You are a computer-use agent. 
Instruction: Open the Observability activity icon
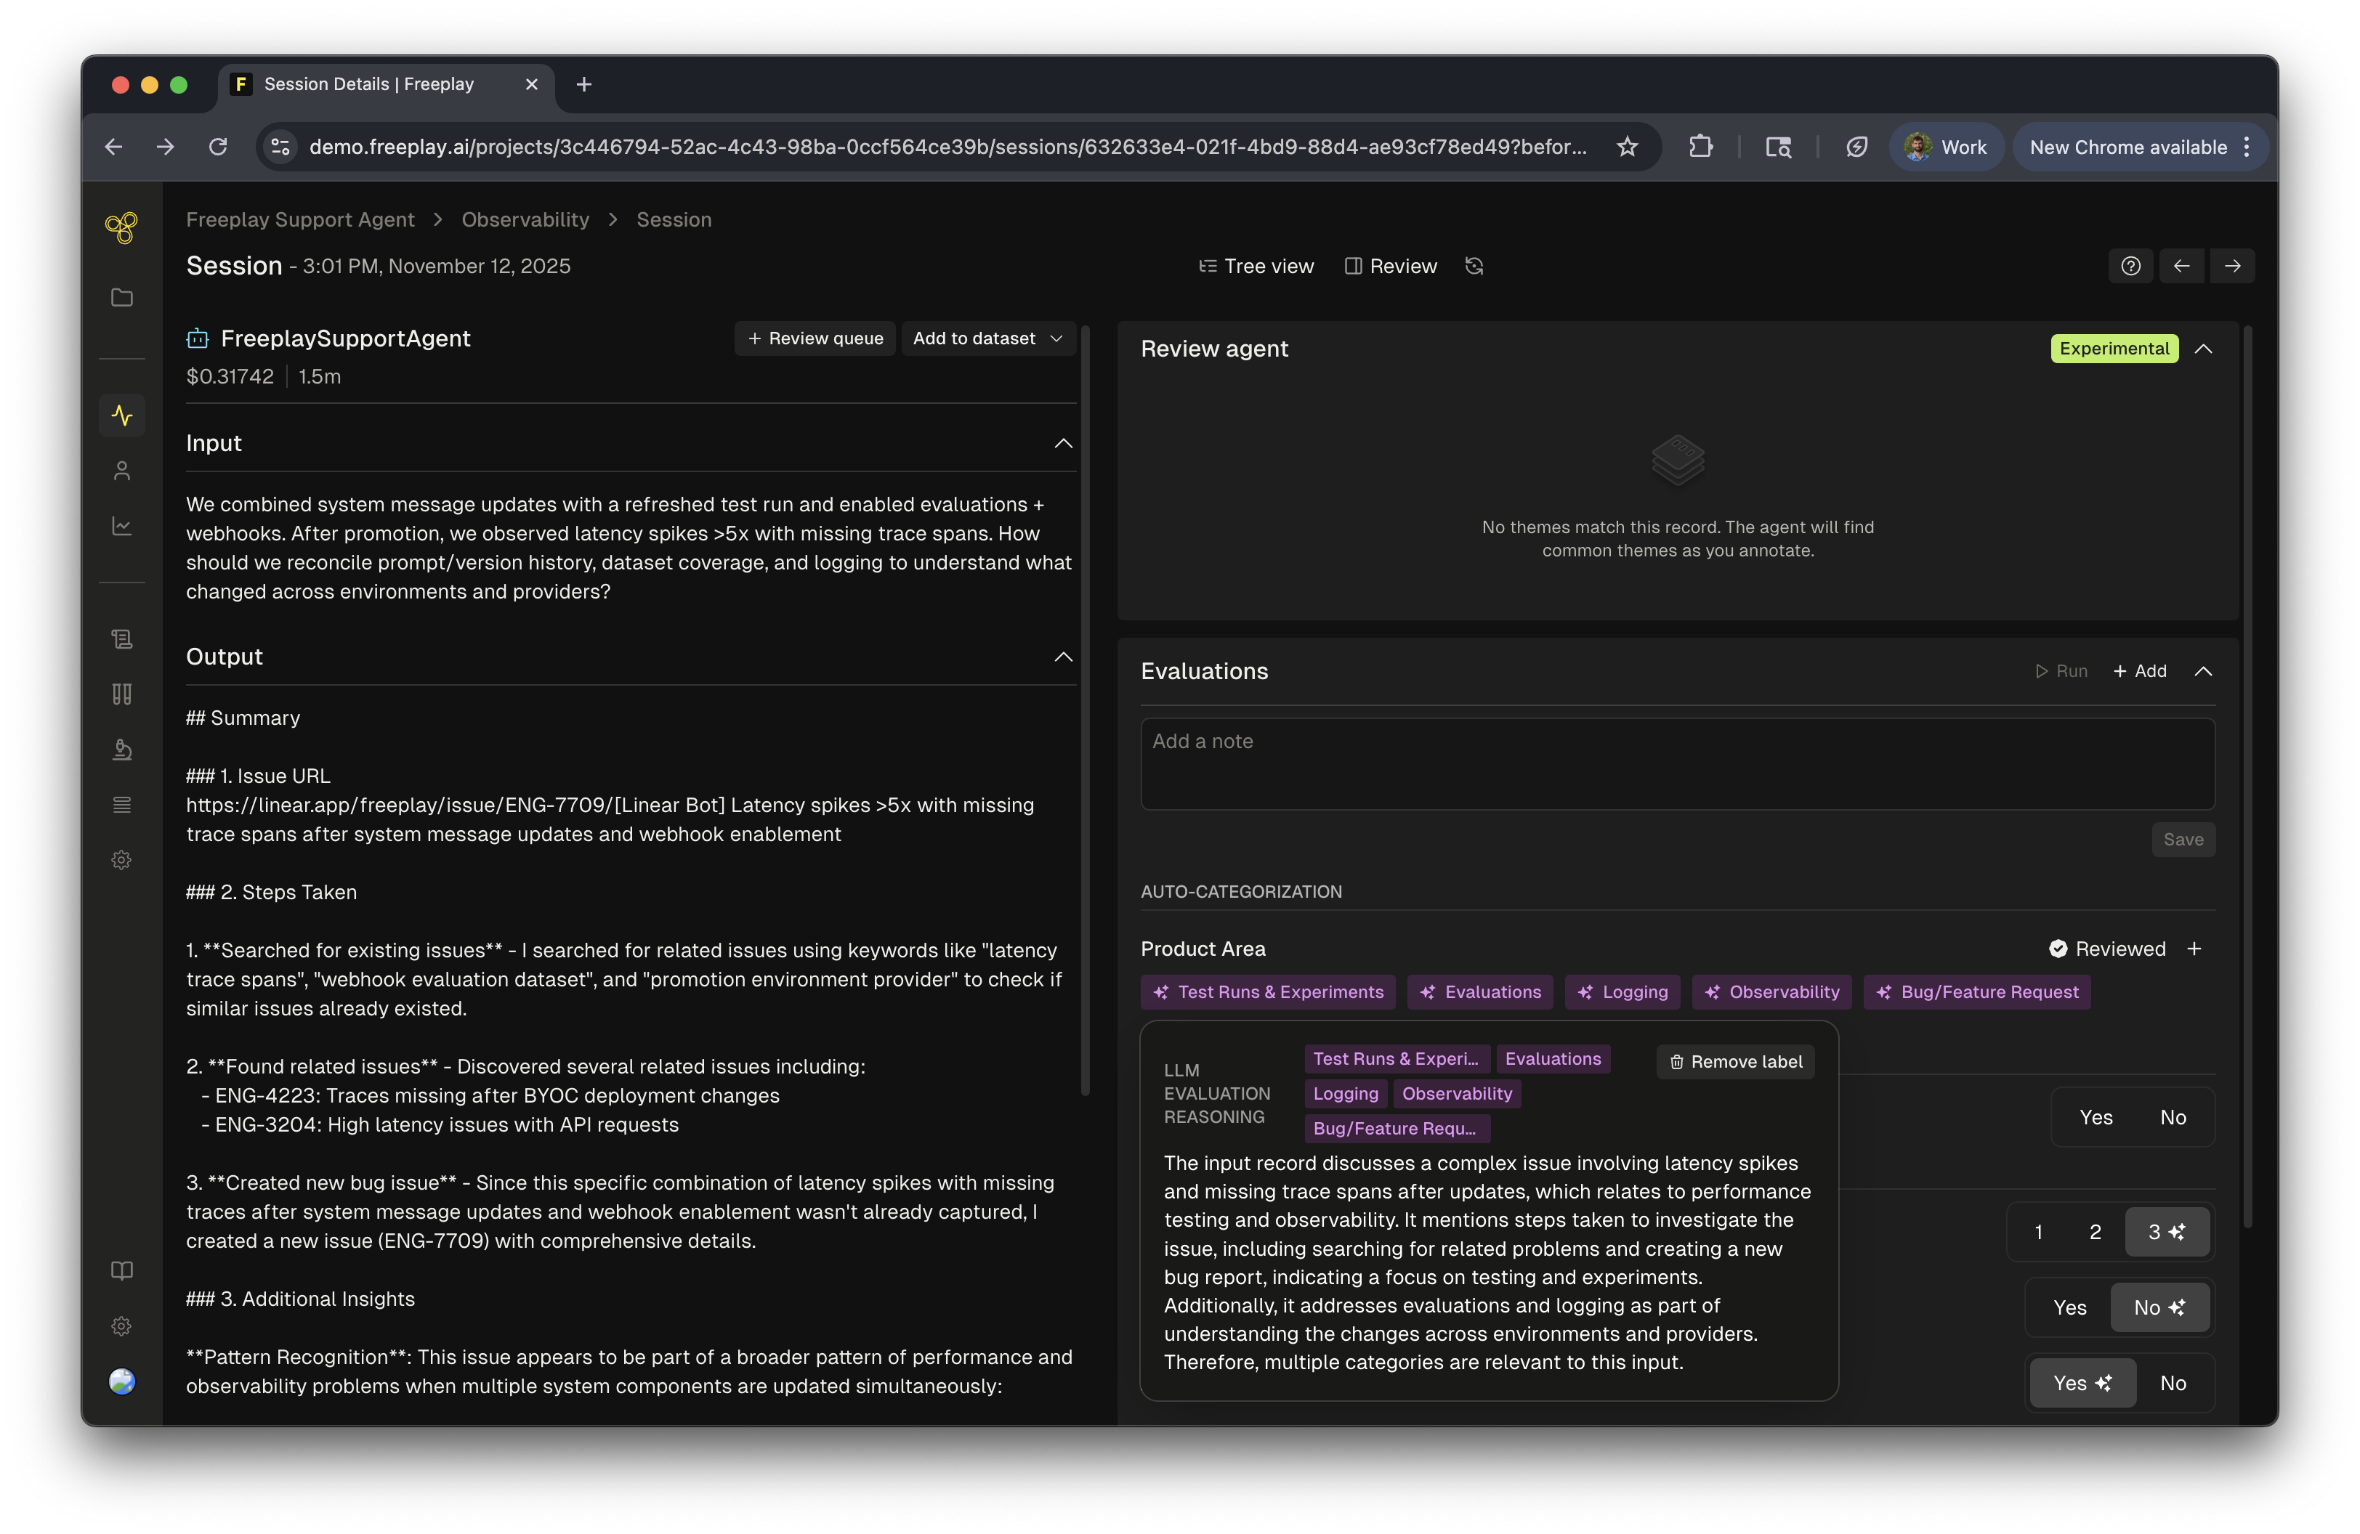pos(122,415)
